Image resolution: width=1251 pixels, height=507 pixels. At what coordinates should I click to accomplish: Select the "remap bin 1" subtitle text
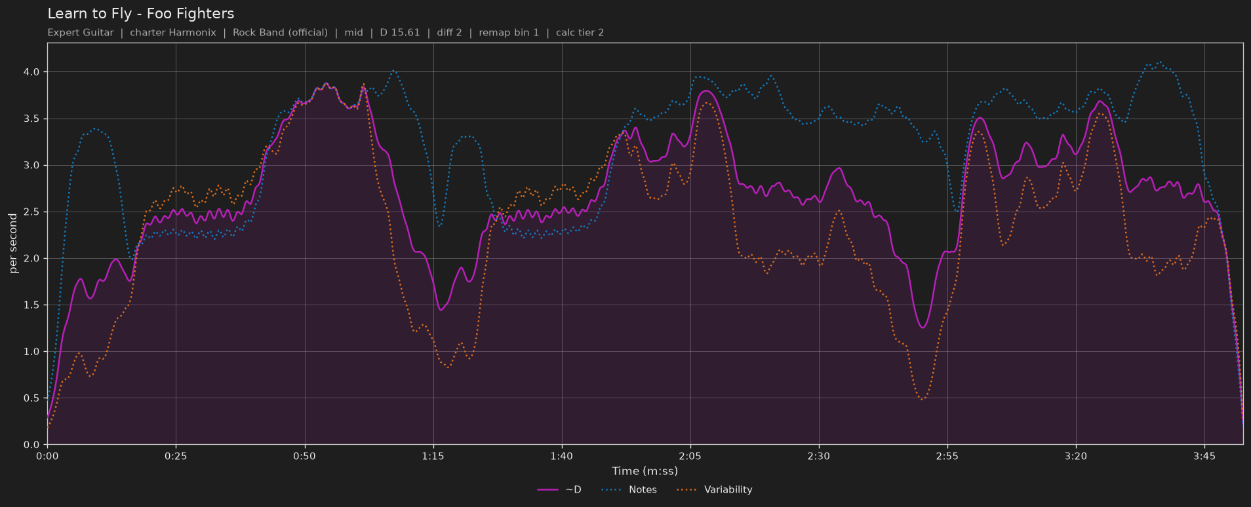point(509,33)
